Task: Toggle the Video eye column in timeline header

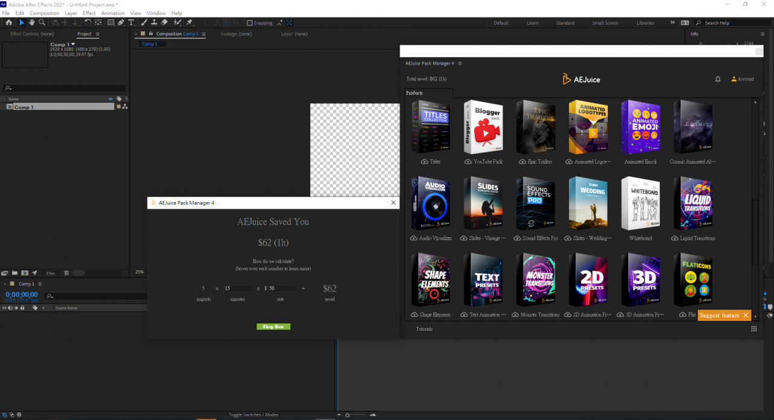Action: pyautogui.click(x=4, y=308)
